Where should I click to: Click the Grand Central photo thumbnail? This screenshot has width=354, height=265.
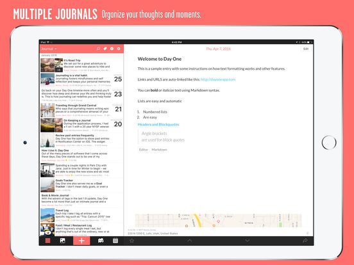tap(47, 110)
